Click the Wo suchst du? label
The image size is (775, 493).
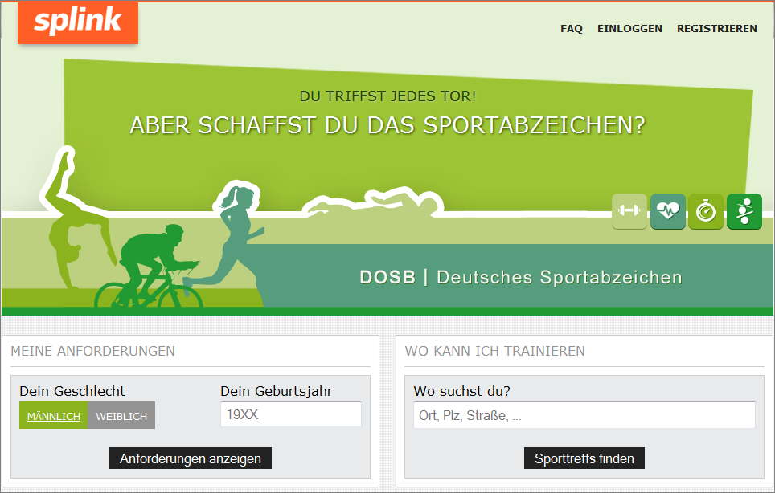pyautogui.click(x=461, y=391)
